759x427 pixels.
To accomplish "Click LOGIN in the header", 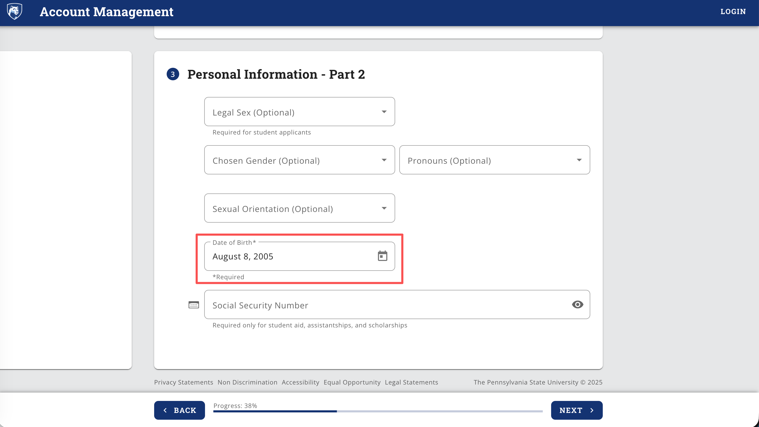I will click(733, 11).
